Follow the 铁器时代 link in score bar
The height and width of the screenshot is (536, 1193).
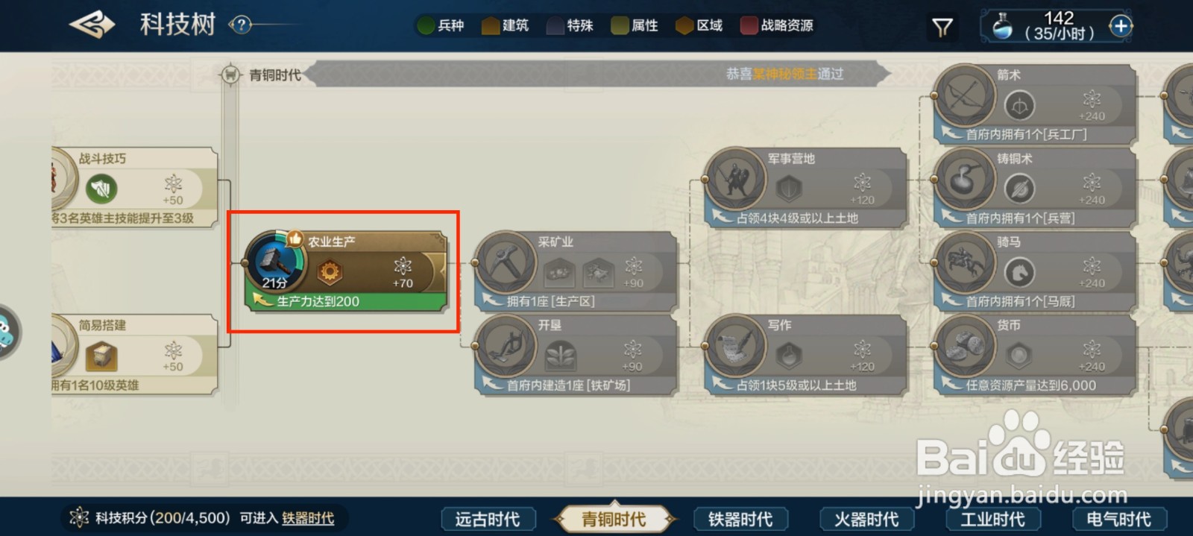pos(307,518)
